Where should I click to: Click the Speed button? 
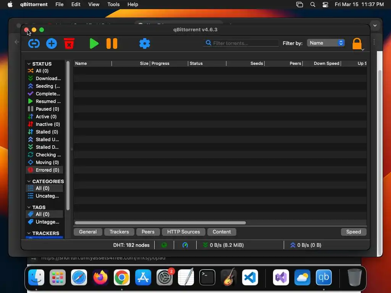[353, 232]
